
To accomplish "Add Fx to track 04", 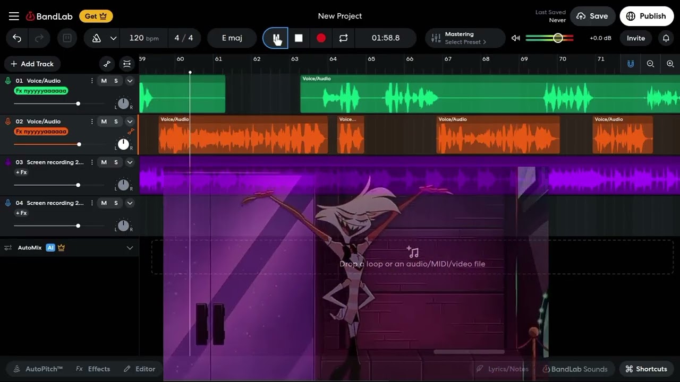I will (x=21, y=213).
